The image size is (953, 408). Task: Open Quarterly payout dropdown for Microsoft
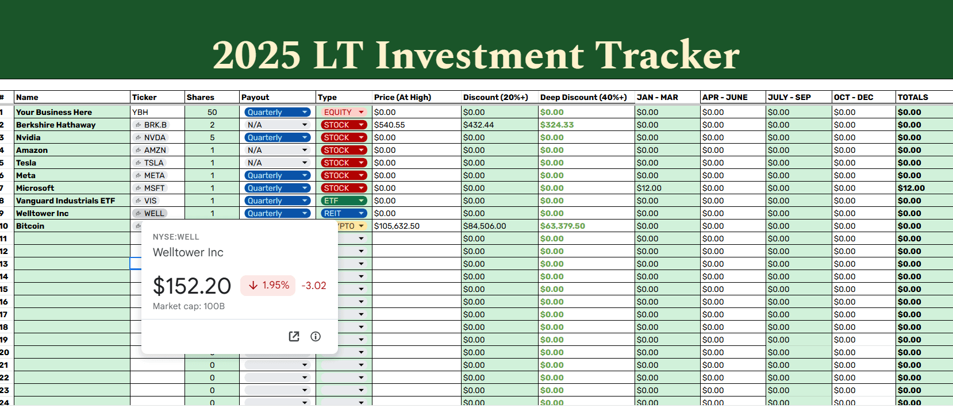[278, 188]
